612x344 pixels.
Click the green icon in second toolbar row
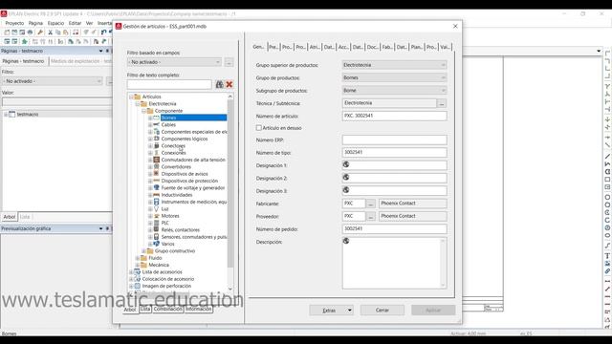25,41
